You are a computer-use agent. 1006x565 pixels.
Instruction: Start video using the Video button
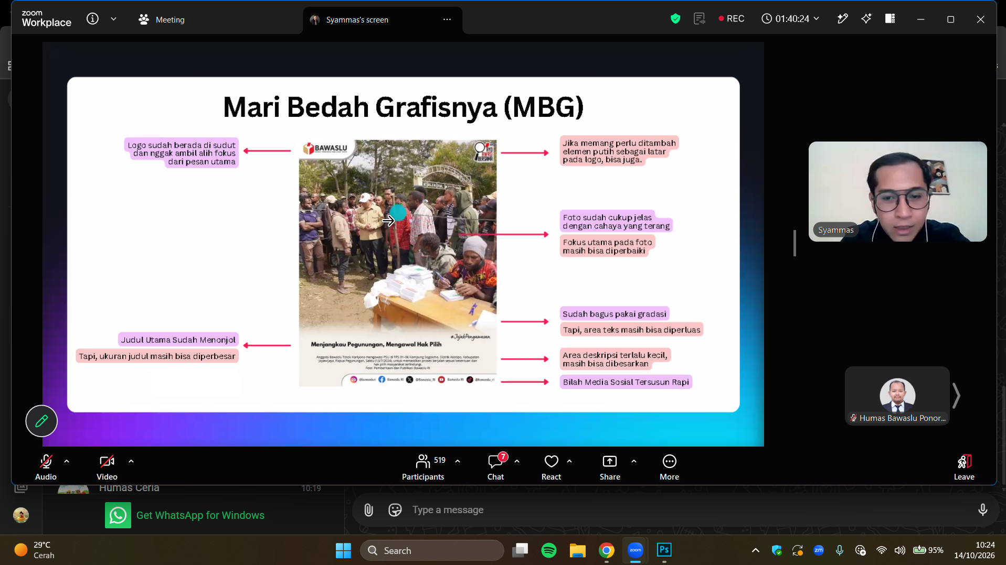[107, 467]
